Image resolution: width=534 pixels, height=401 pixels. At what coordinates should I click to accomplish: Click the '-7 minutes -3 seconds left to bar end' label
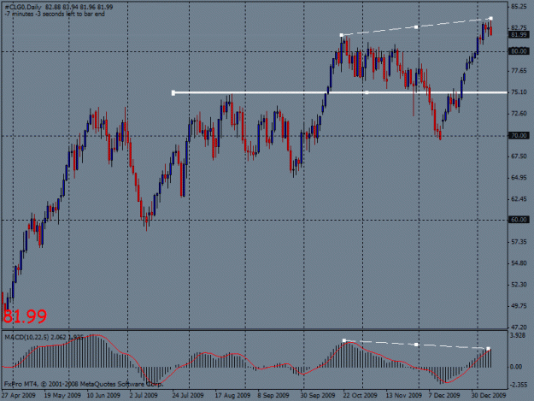[55, 14]
